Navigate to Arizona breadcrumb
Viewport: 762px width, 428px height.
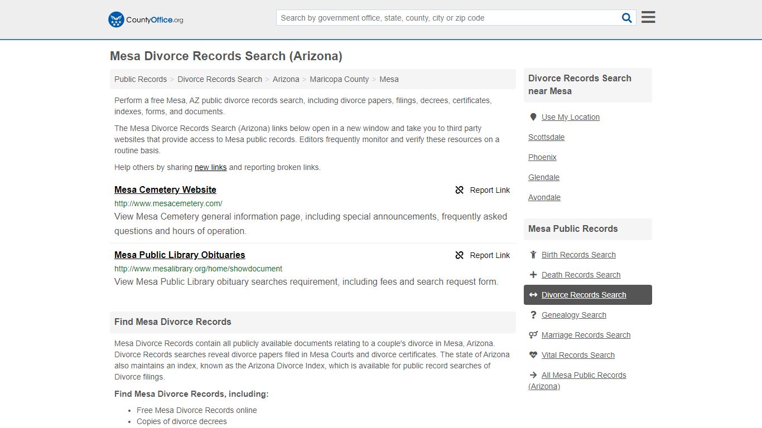tap(286, 79)
